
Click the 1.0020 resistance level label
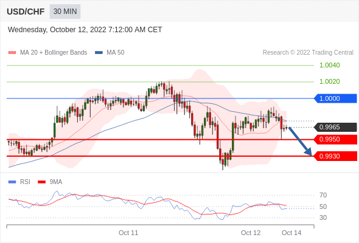[329, 81]
